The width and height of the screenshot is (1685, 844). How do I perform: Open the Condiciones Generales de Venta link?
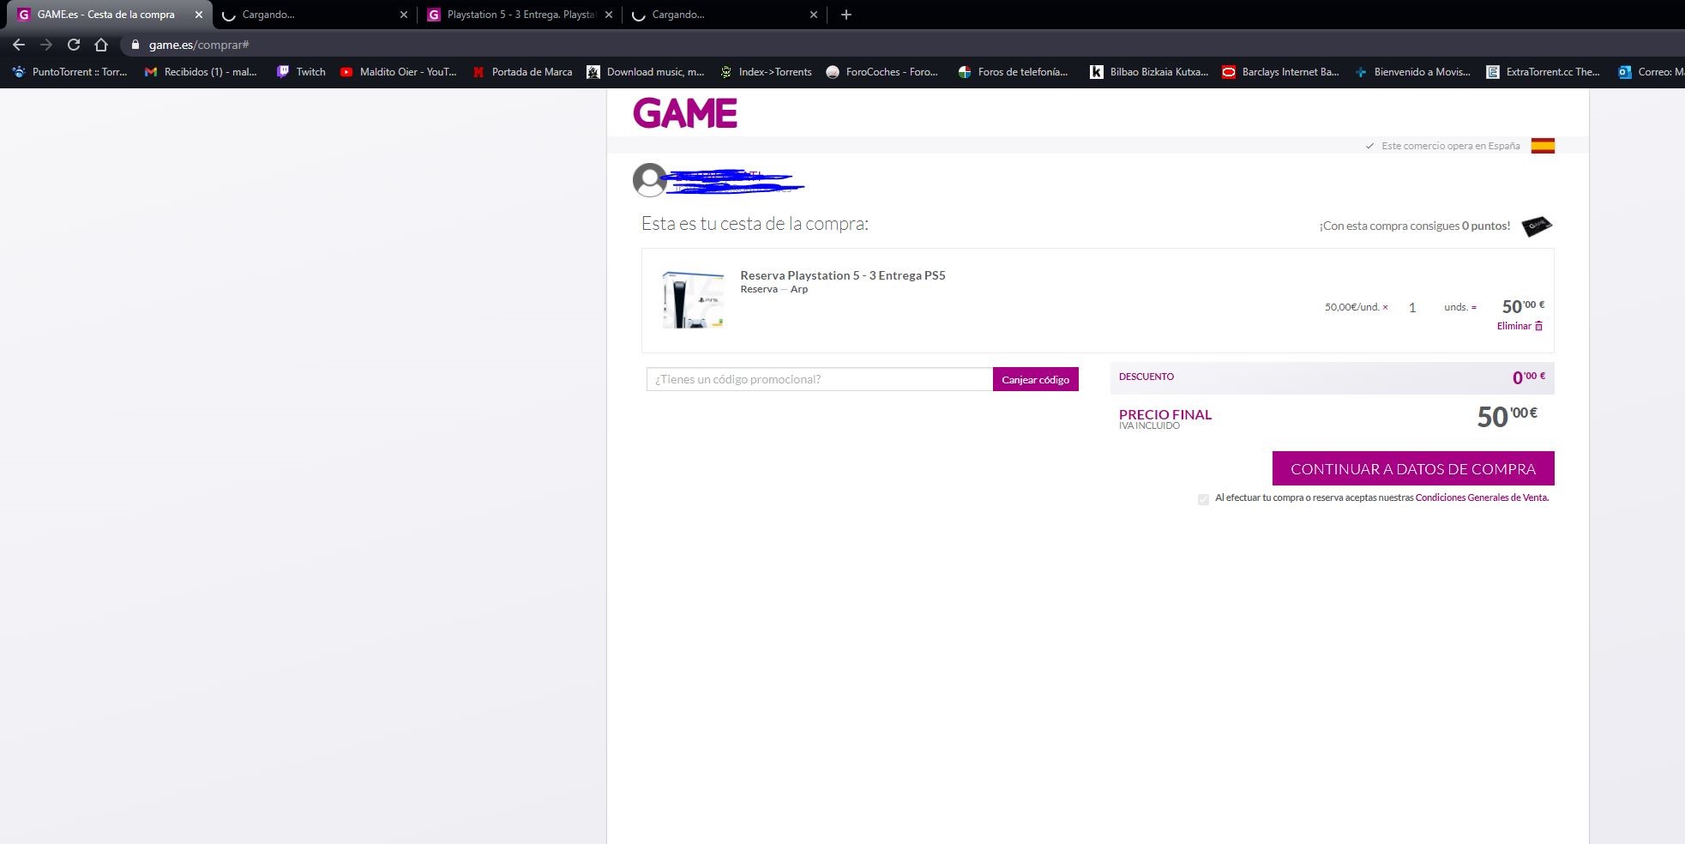1482,497
